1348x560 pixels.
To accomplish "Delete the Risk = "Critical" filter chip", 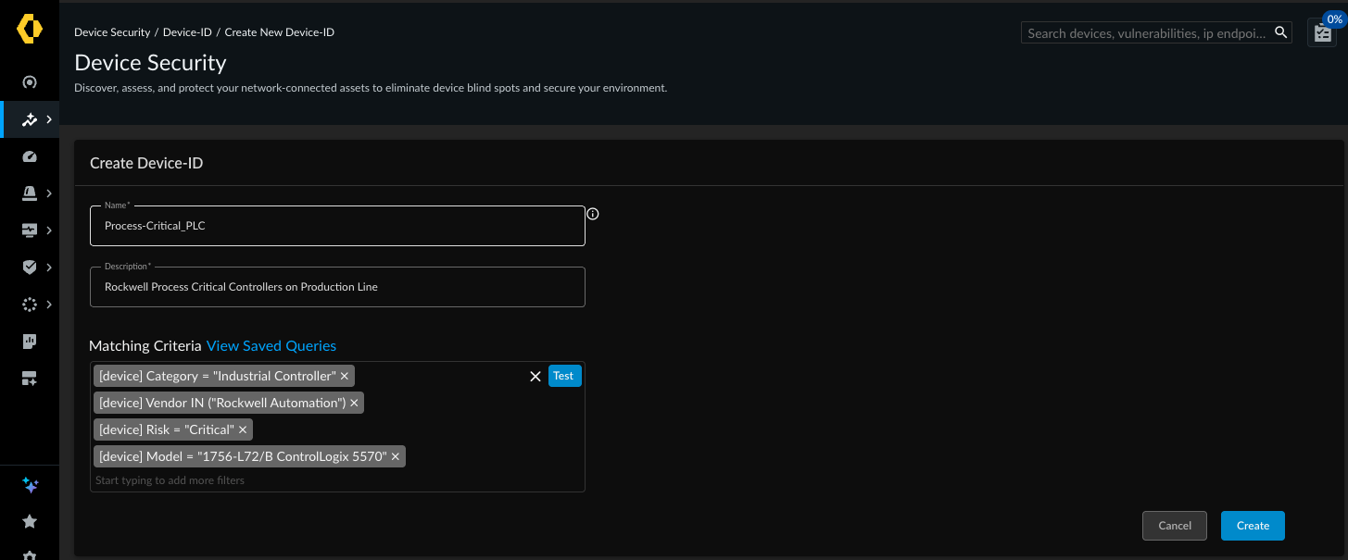I will (243, 429).
